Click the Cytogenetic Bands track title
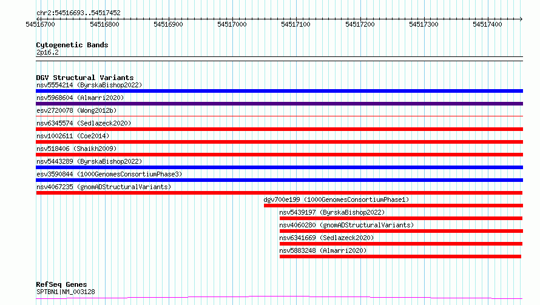540x305 pixels. [72, 45]
